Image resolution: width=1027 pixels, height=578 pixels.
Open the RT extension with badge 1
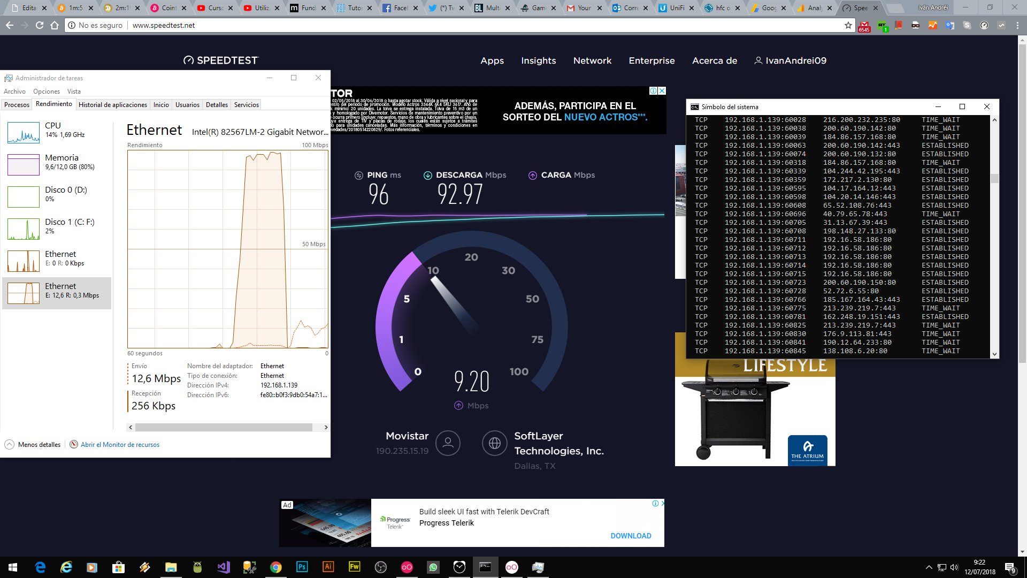[882, 26]
